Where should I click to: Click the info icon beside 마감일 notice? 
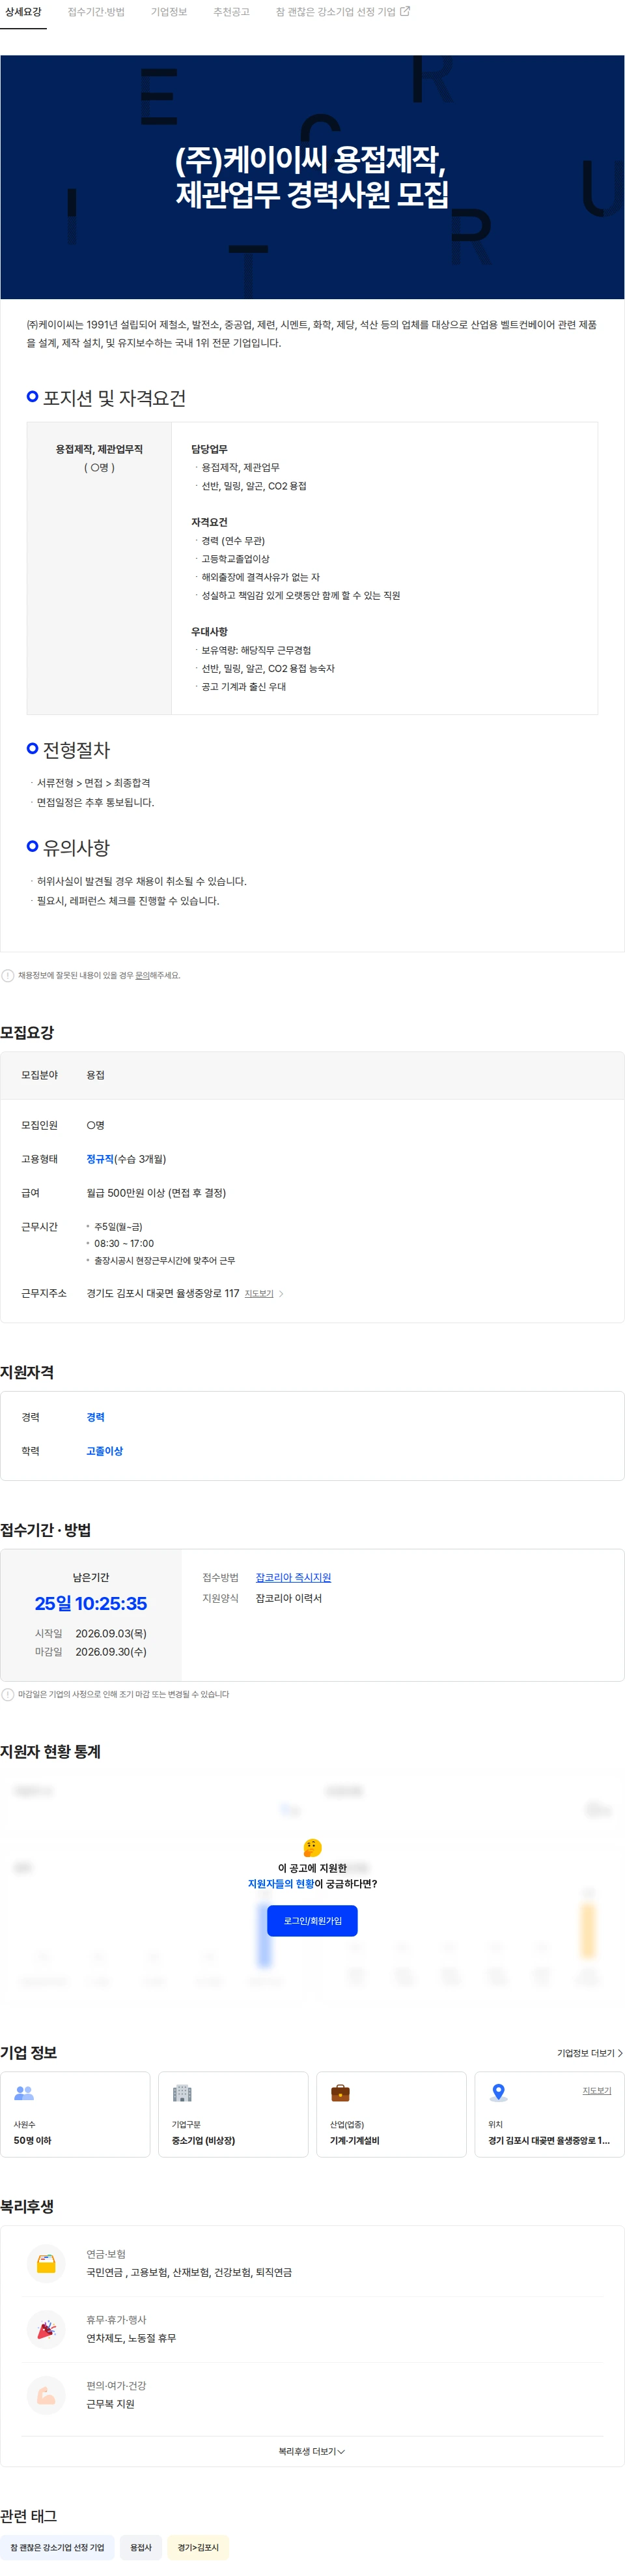[8, 1695]
